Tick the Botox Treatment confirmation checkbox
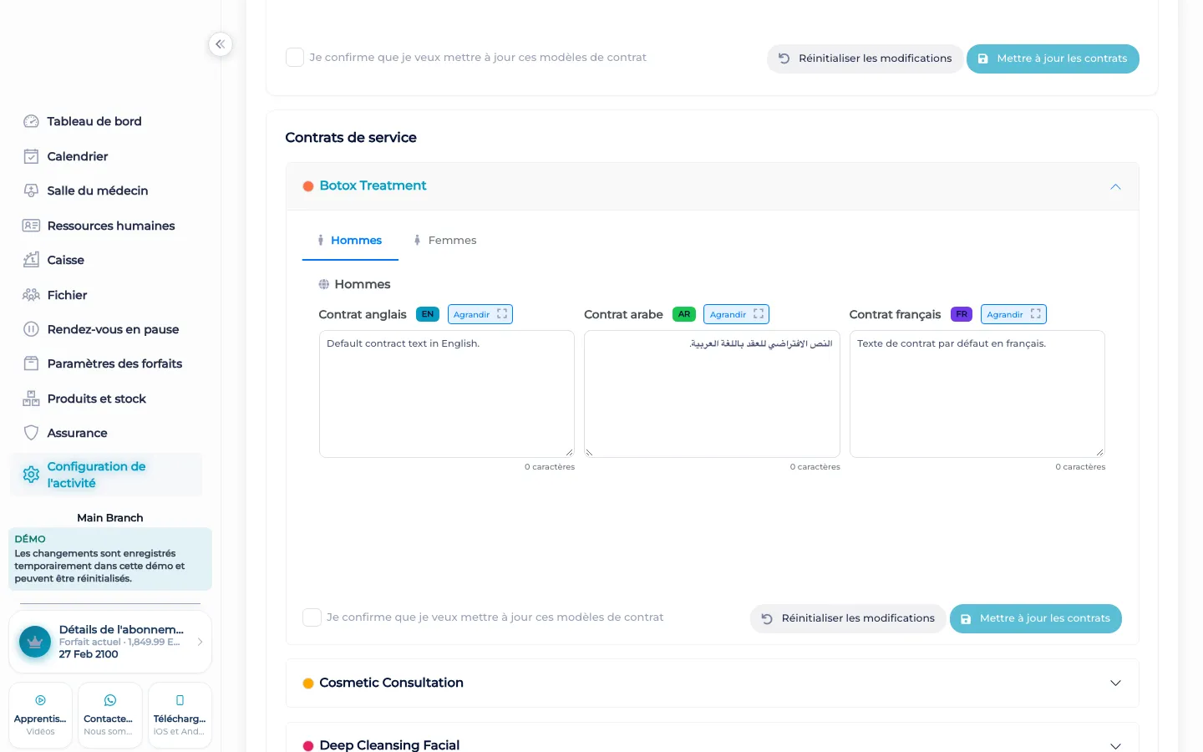Screen dimensions: 1203x752 click(x=312, y=617)
